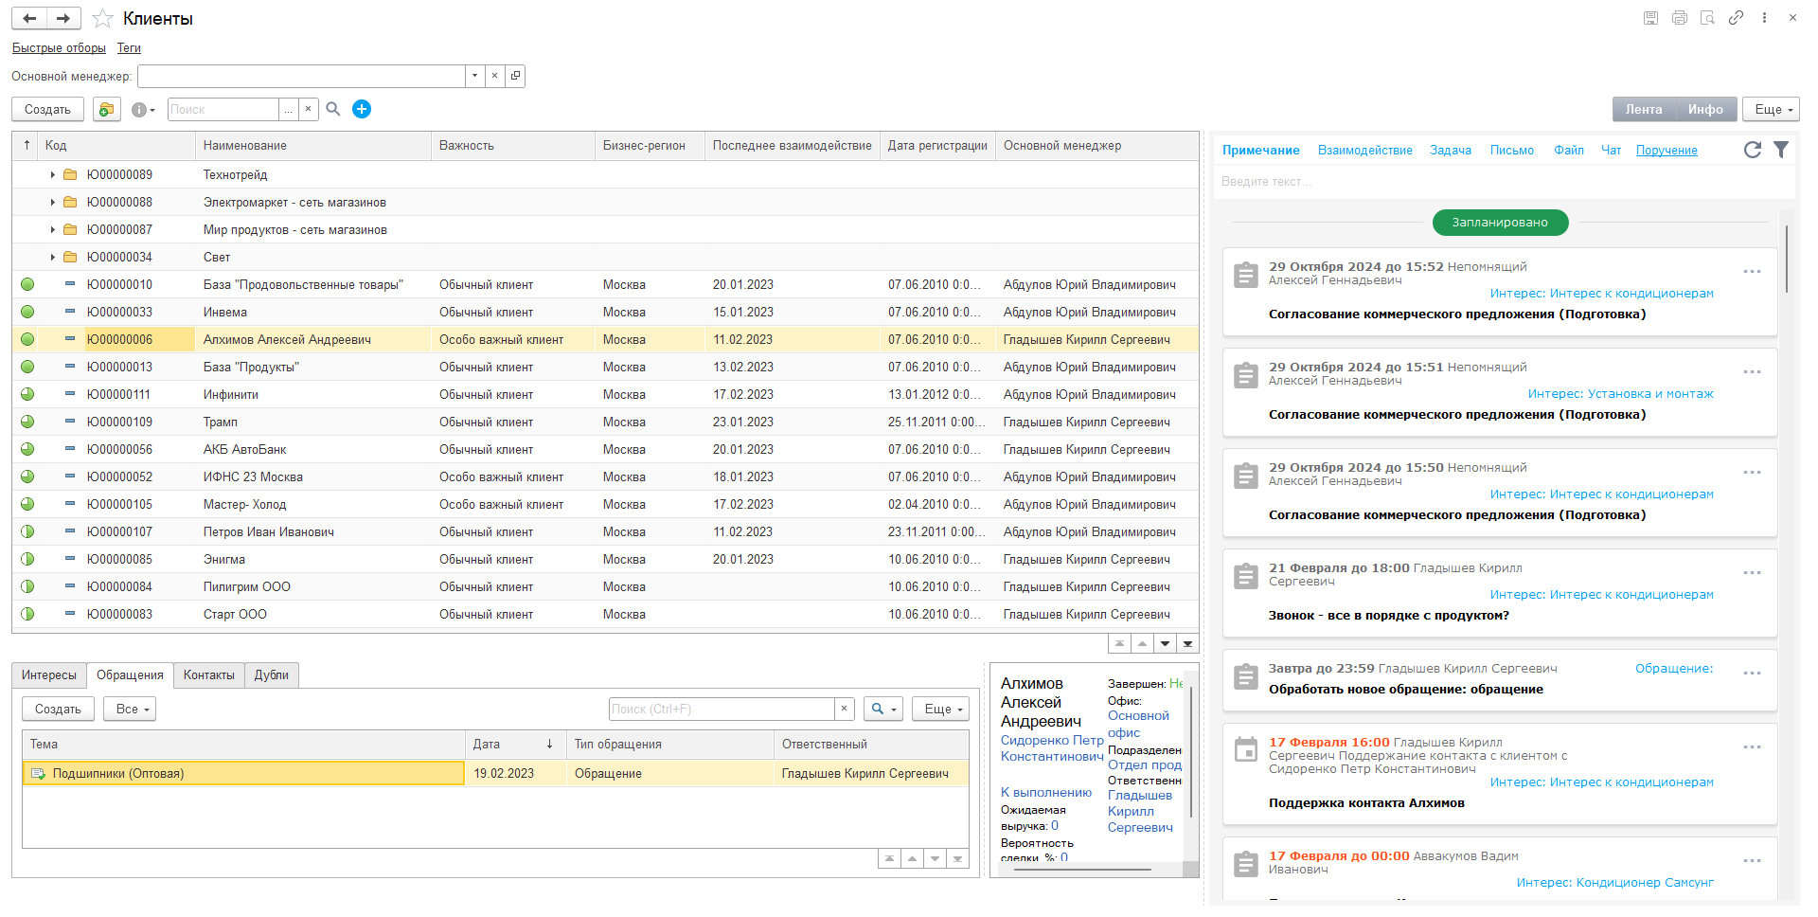This screenshot has height=917, width=1818.
Task: Click the create group folder icon
Action: click(107, 110)
